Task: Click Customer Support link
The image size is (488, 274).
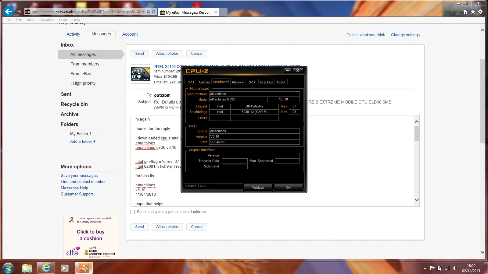Action: [77, 194]
